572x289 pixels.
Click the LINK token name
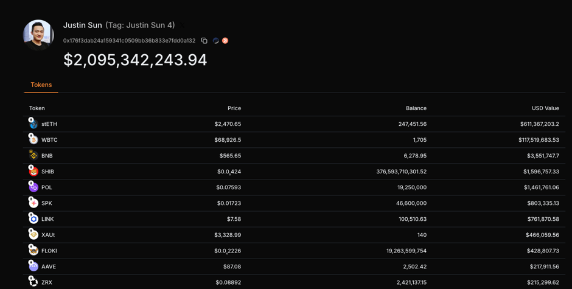click(x=47, y=219)
